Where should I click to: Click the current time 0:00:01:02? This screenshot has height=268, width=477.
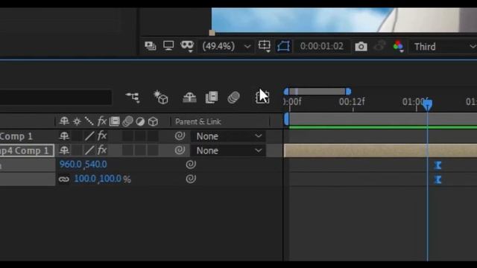tap(321, 46)
